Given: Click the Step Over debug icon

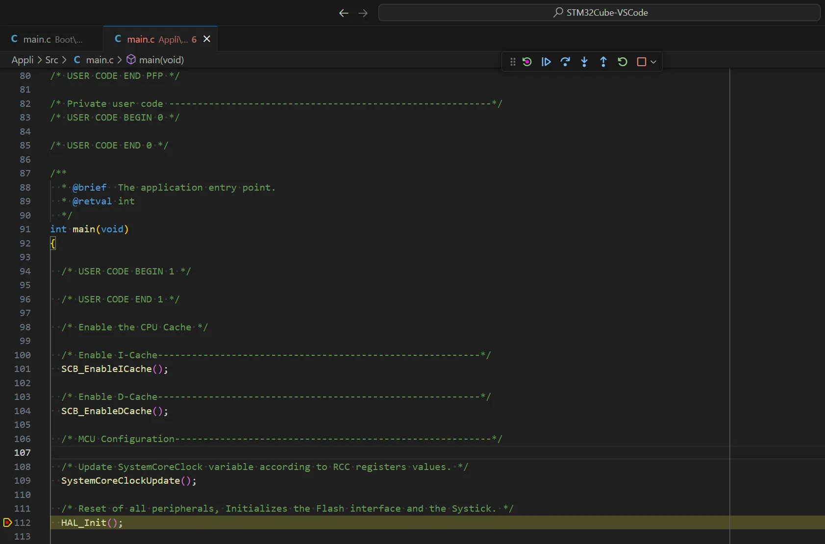Looking at the screenshot, I should (x=565, y=62).
